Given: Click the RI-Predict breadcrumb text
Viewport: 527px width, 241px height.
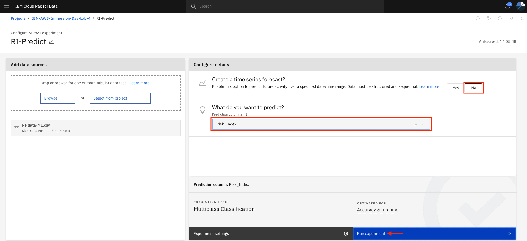Looking at the screenshot, I should [106, 18].
